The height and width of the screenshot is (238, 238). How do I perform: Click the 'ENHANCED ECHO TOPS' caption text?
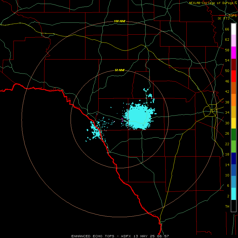(x=93, y=236)
